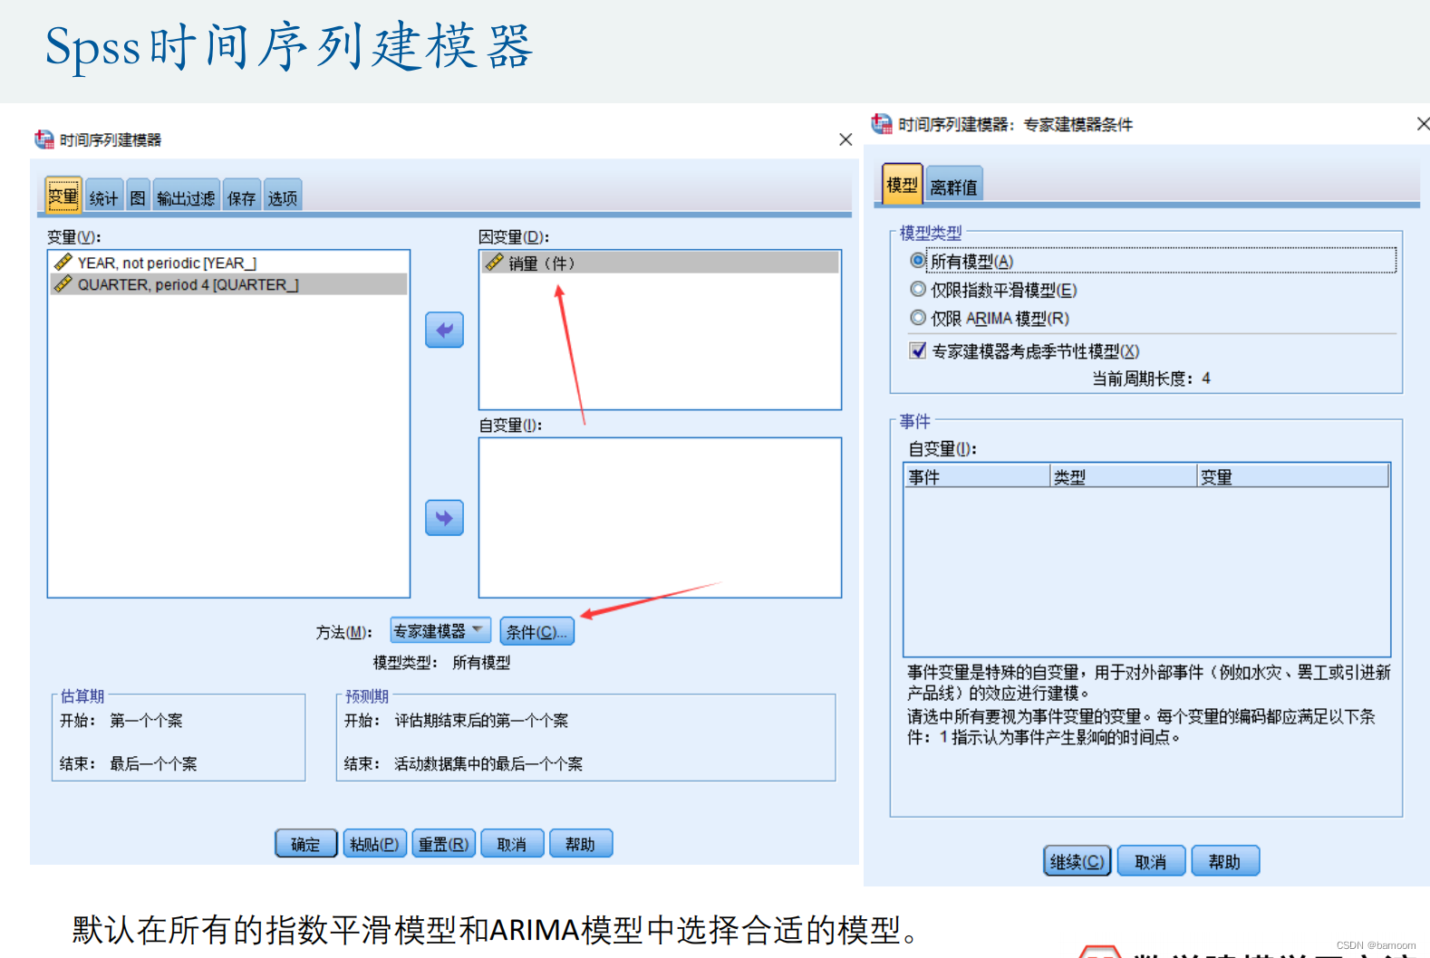Screen dimensions: 1430x958
Task: Open the 输出过滤 tab
Action: [186, 197]
